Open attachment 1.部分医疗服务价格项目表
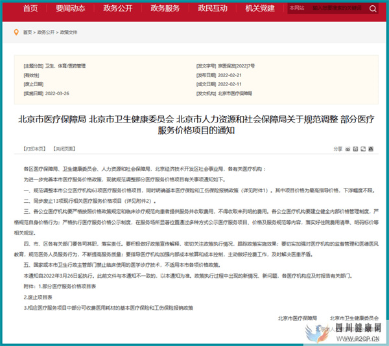Screen dimensions: 389x346 click(x=67, y=286)
